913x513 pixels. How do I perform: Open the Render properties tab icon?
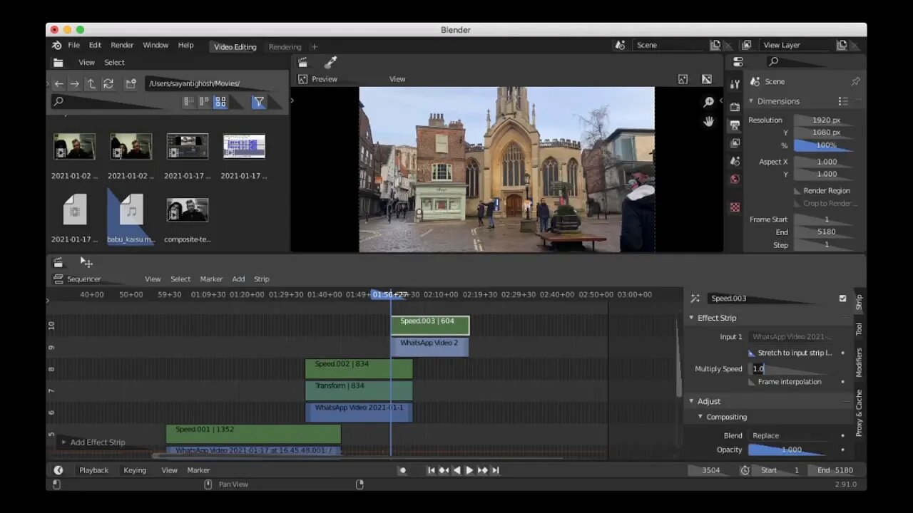tap(735, 107)
